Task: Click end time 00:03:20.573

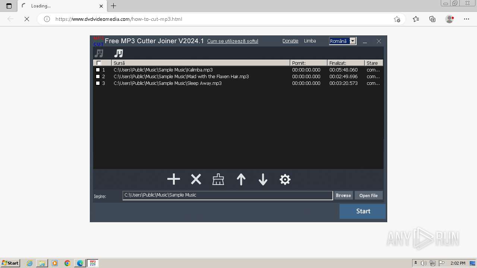Action: click(343, 83)
